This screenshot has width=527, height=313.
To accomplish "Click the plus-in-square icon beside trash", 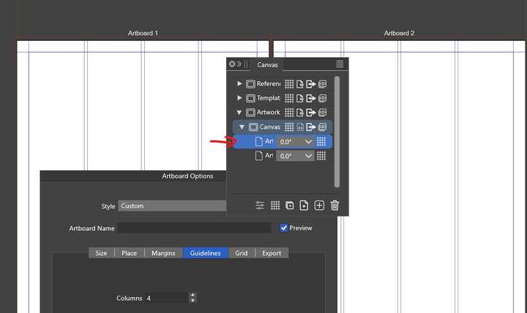I will click(x=319, y=205).
